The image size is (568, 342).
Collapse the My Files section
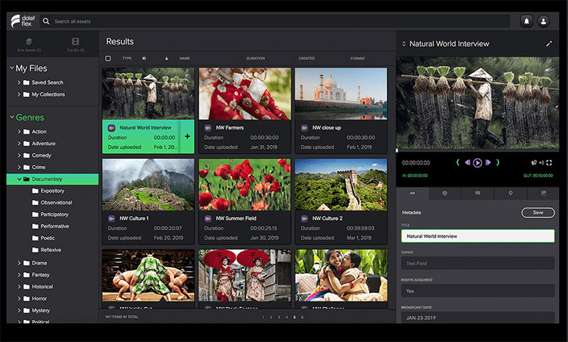pyautogui.click(x=11, y=67)
